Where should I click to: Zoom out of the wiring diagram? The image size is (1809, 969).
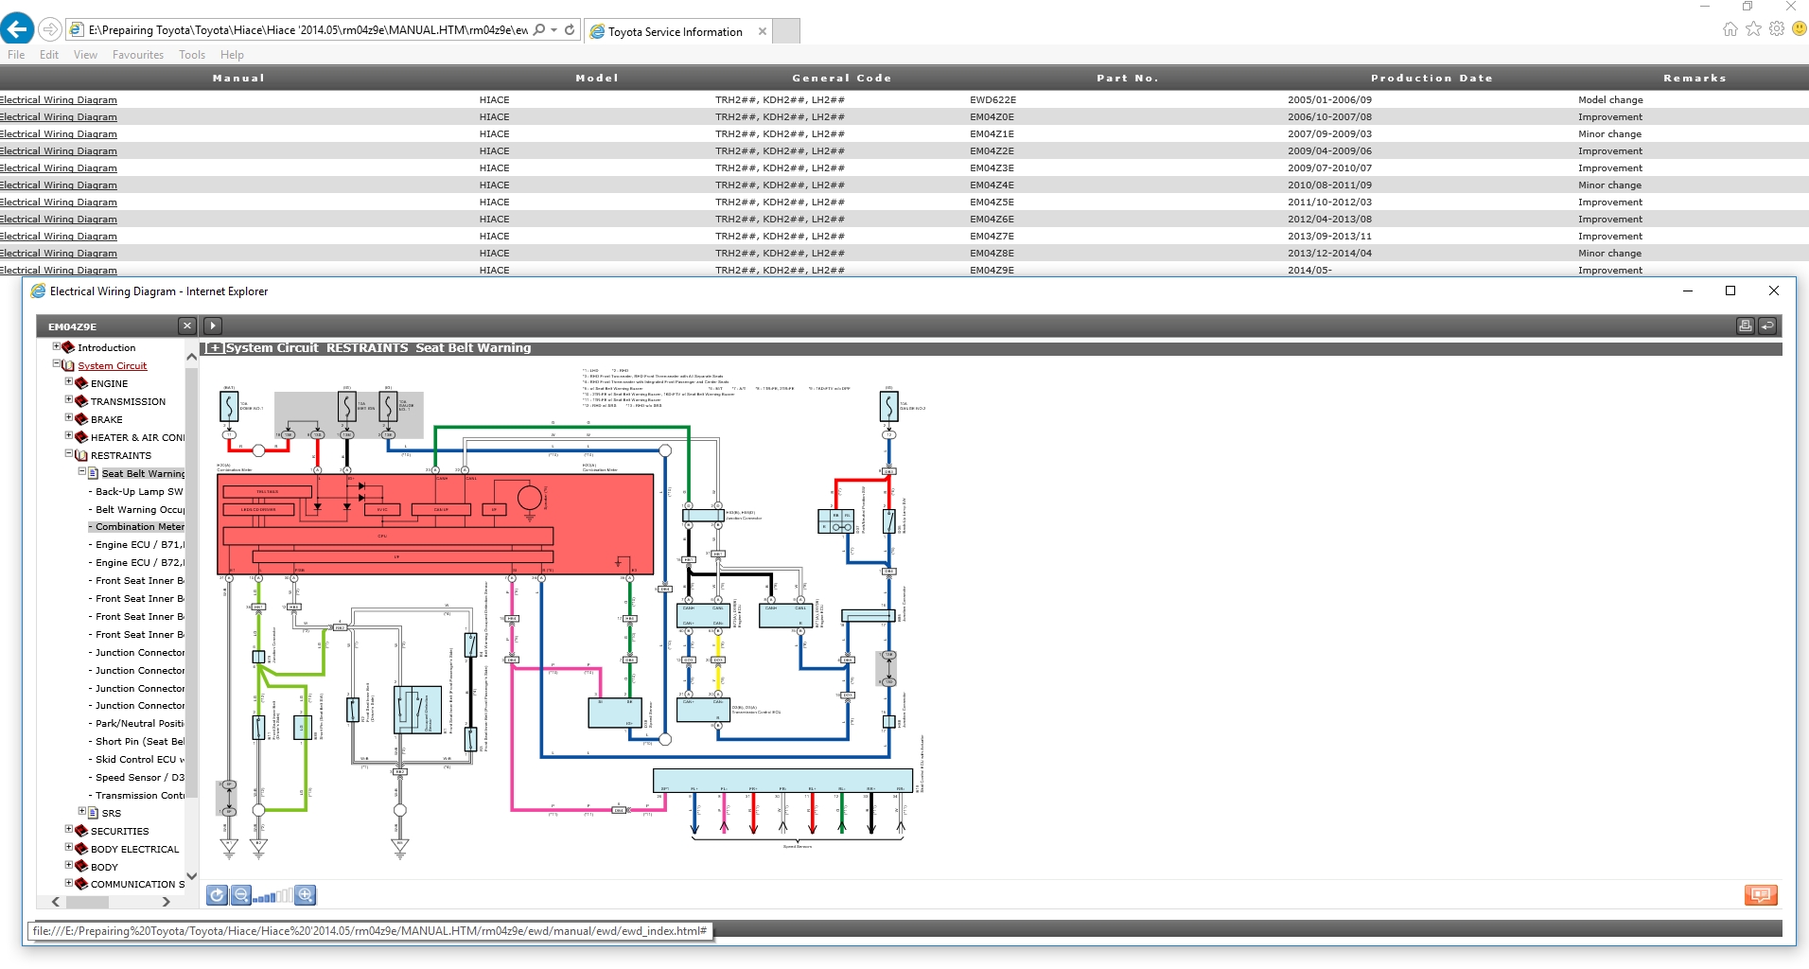[241, 895]
